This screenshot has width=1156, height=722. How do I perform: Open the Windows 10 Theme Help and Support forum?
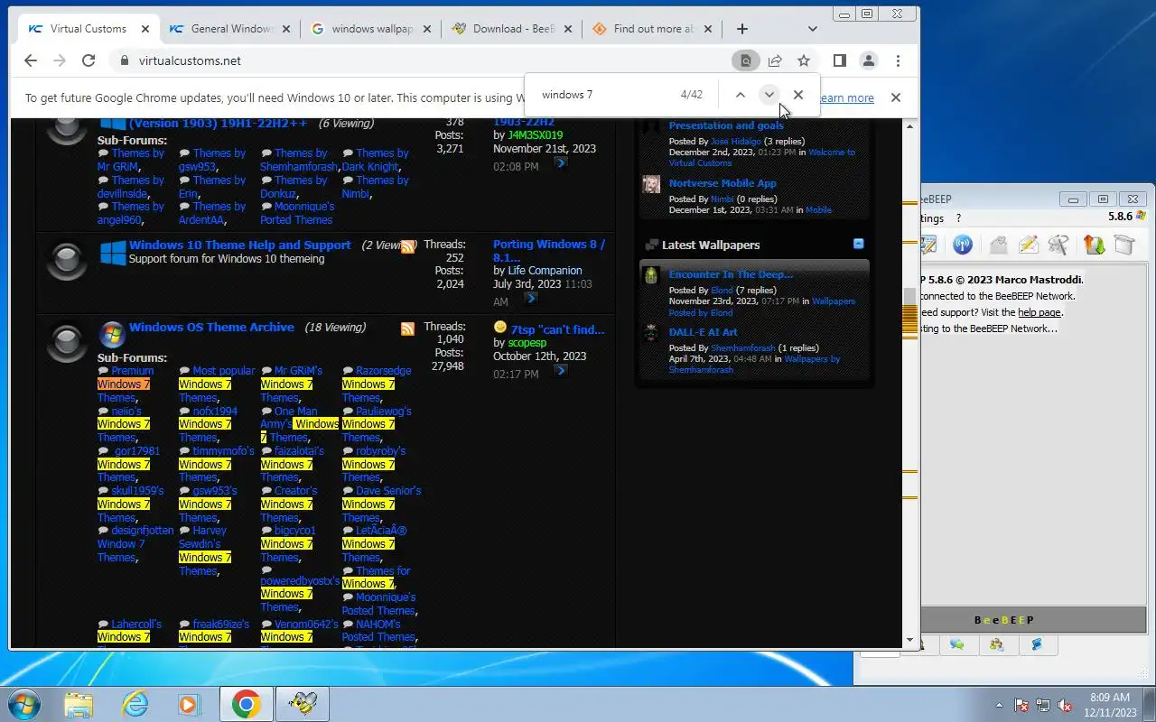(x=239, y=245)
